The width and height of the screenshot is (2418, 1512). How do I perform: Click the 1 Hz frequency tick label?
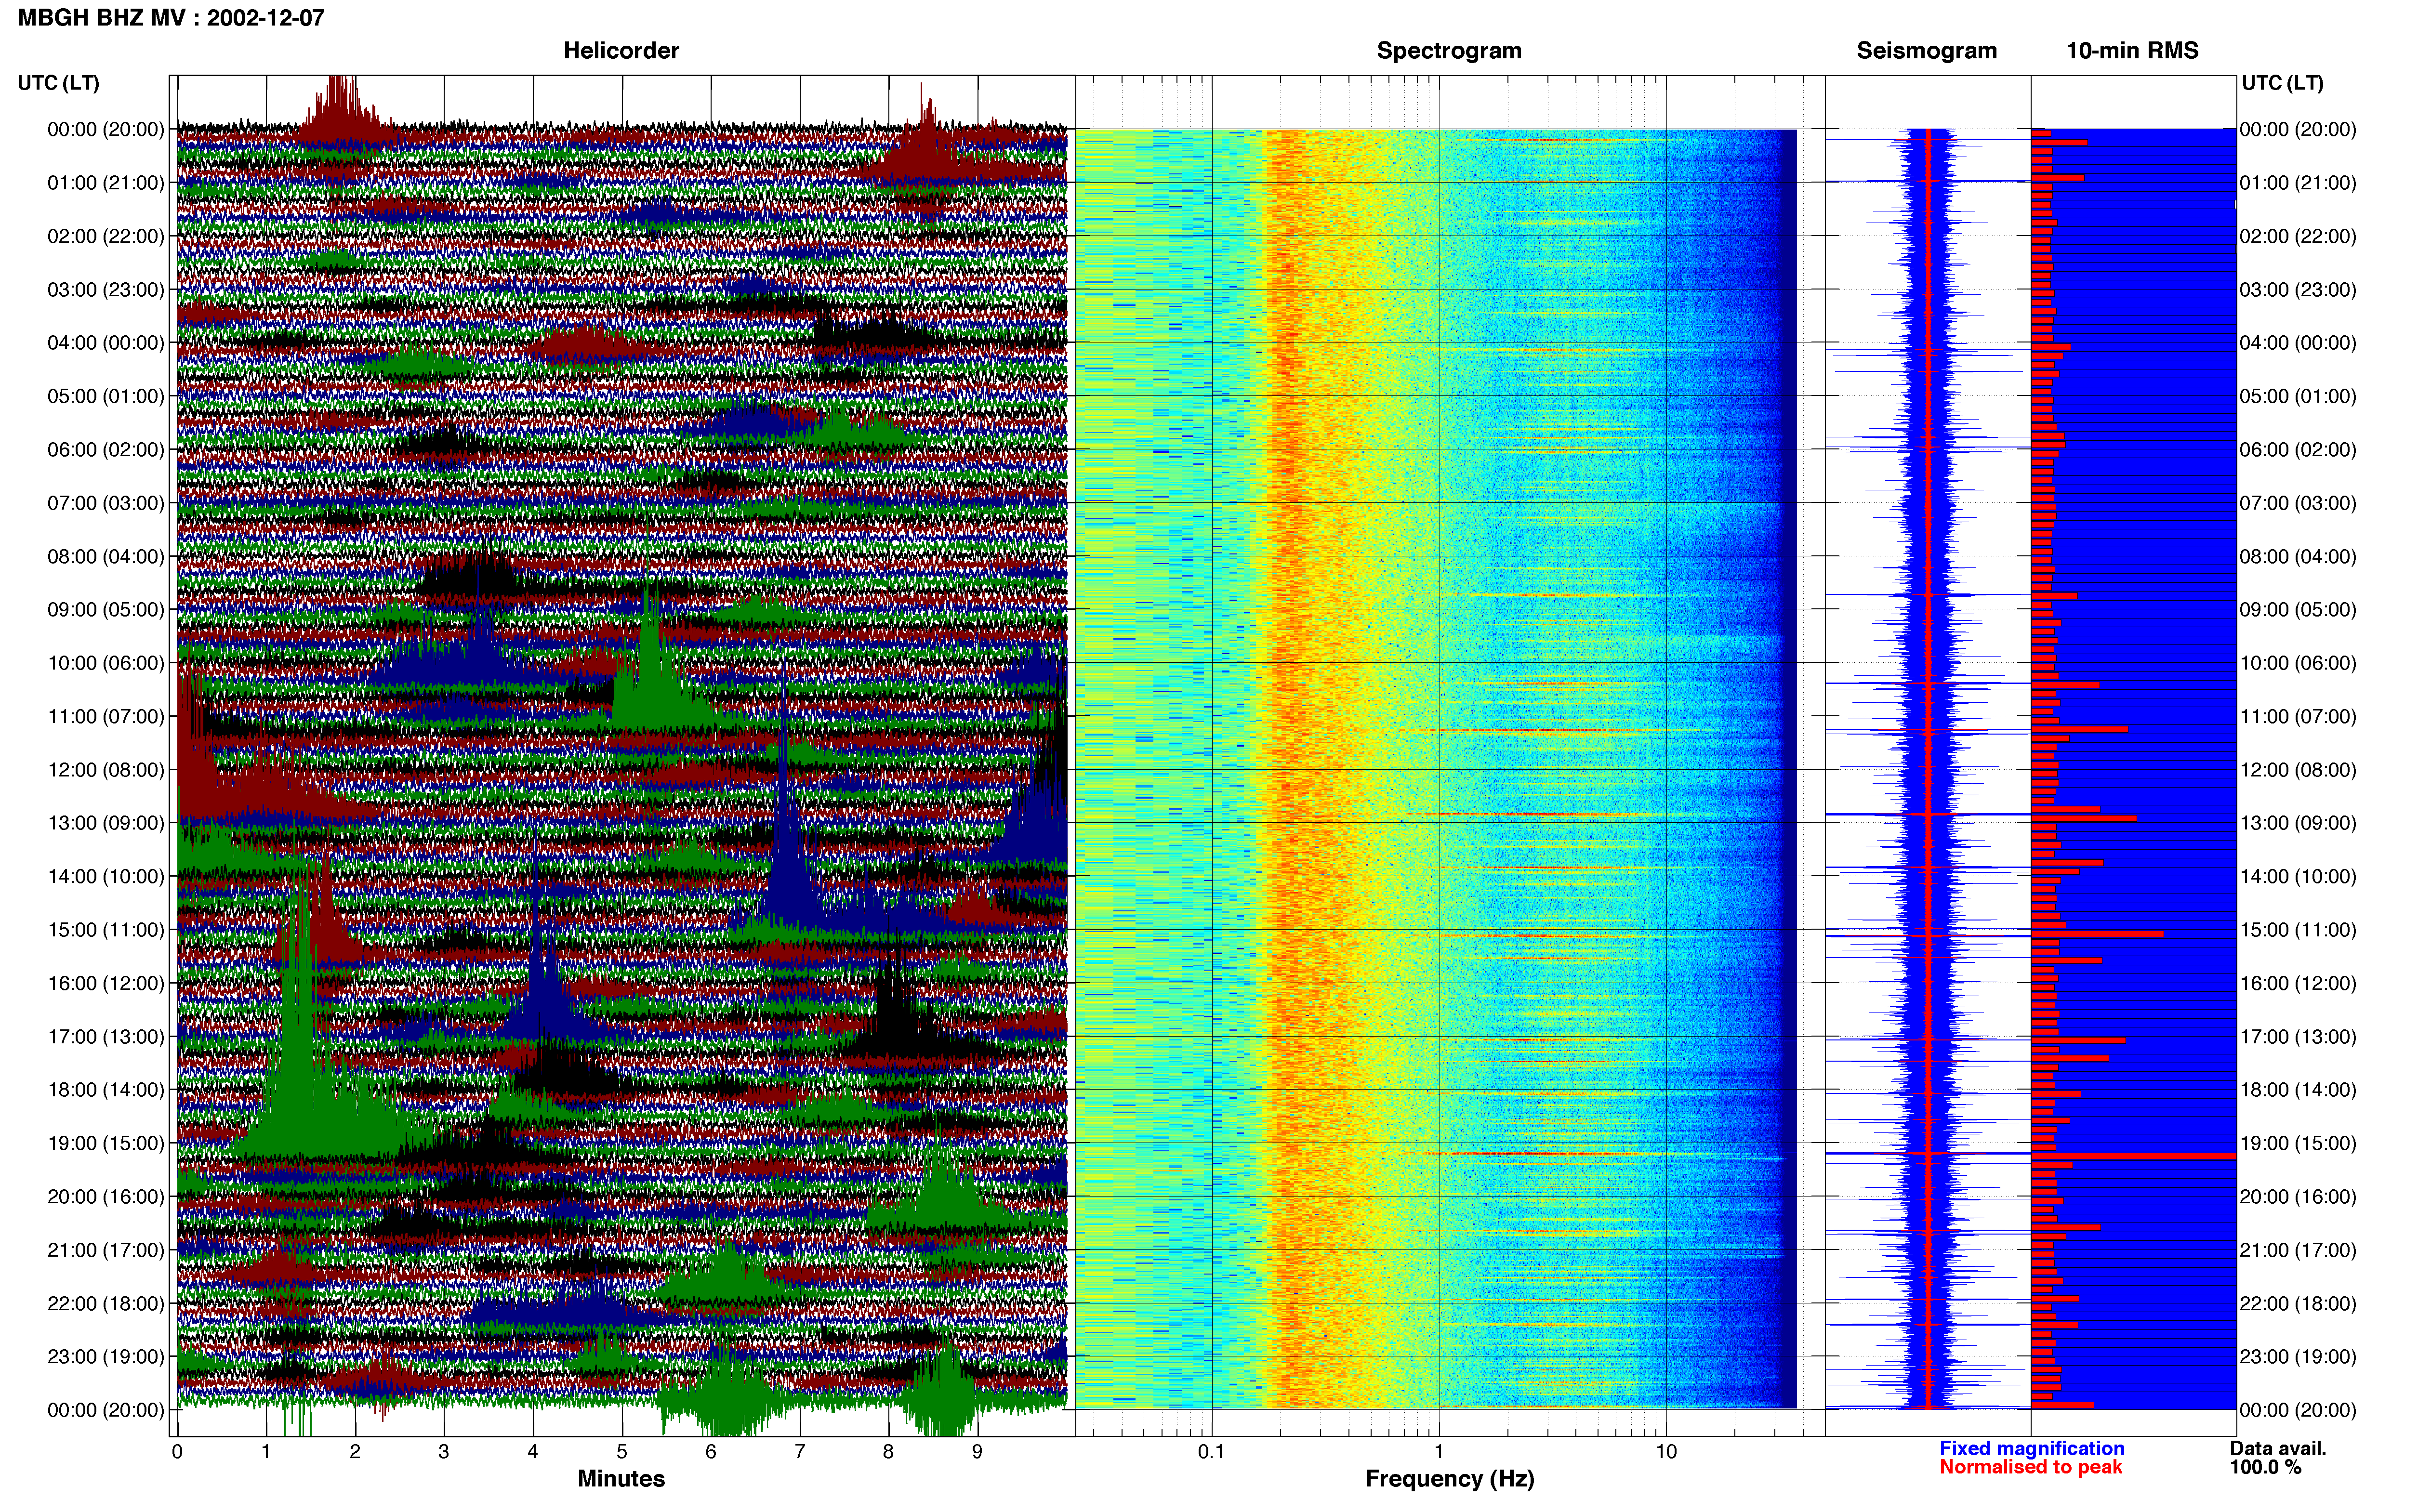click(1439, 1452)
